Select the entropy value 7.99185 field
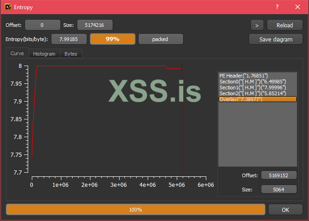The width and height of the screenshot is (309, 221). click(x=69, y=39)
